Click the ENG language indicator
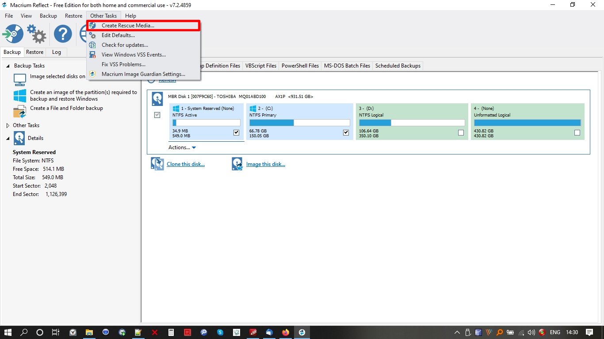Viewport: 604px width, 339px height. pos(555,332)
